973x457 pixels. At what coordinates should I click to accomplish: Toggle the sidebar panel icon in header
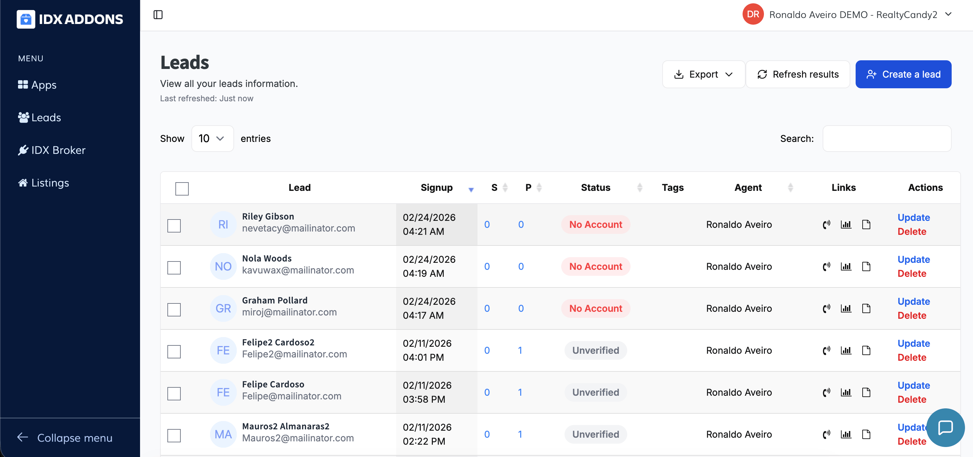click(x=158, y=15)
